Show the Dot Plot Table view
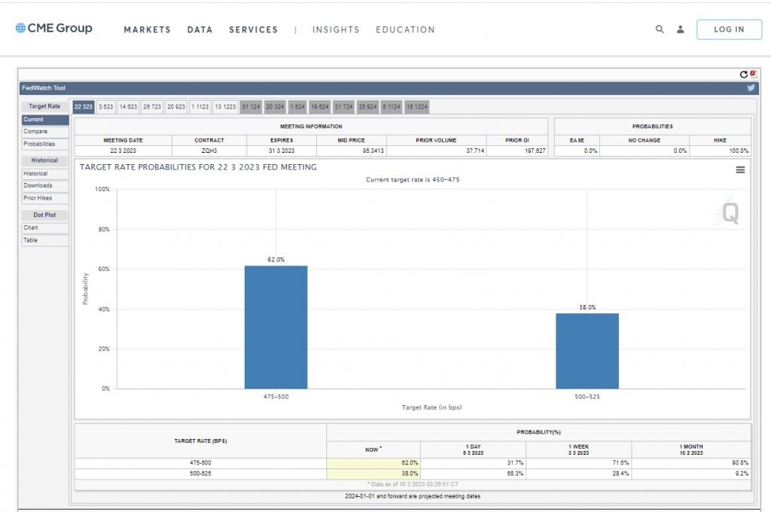771x512 pixels. [30, 240]
